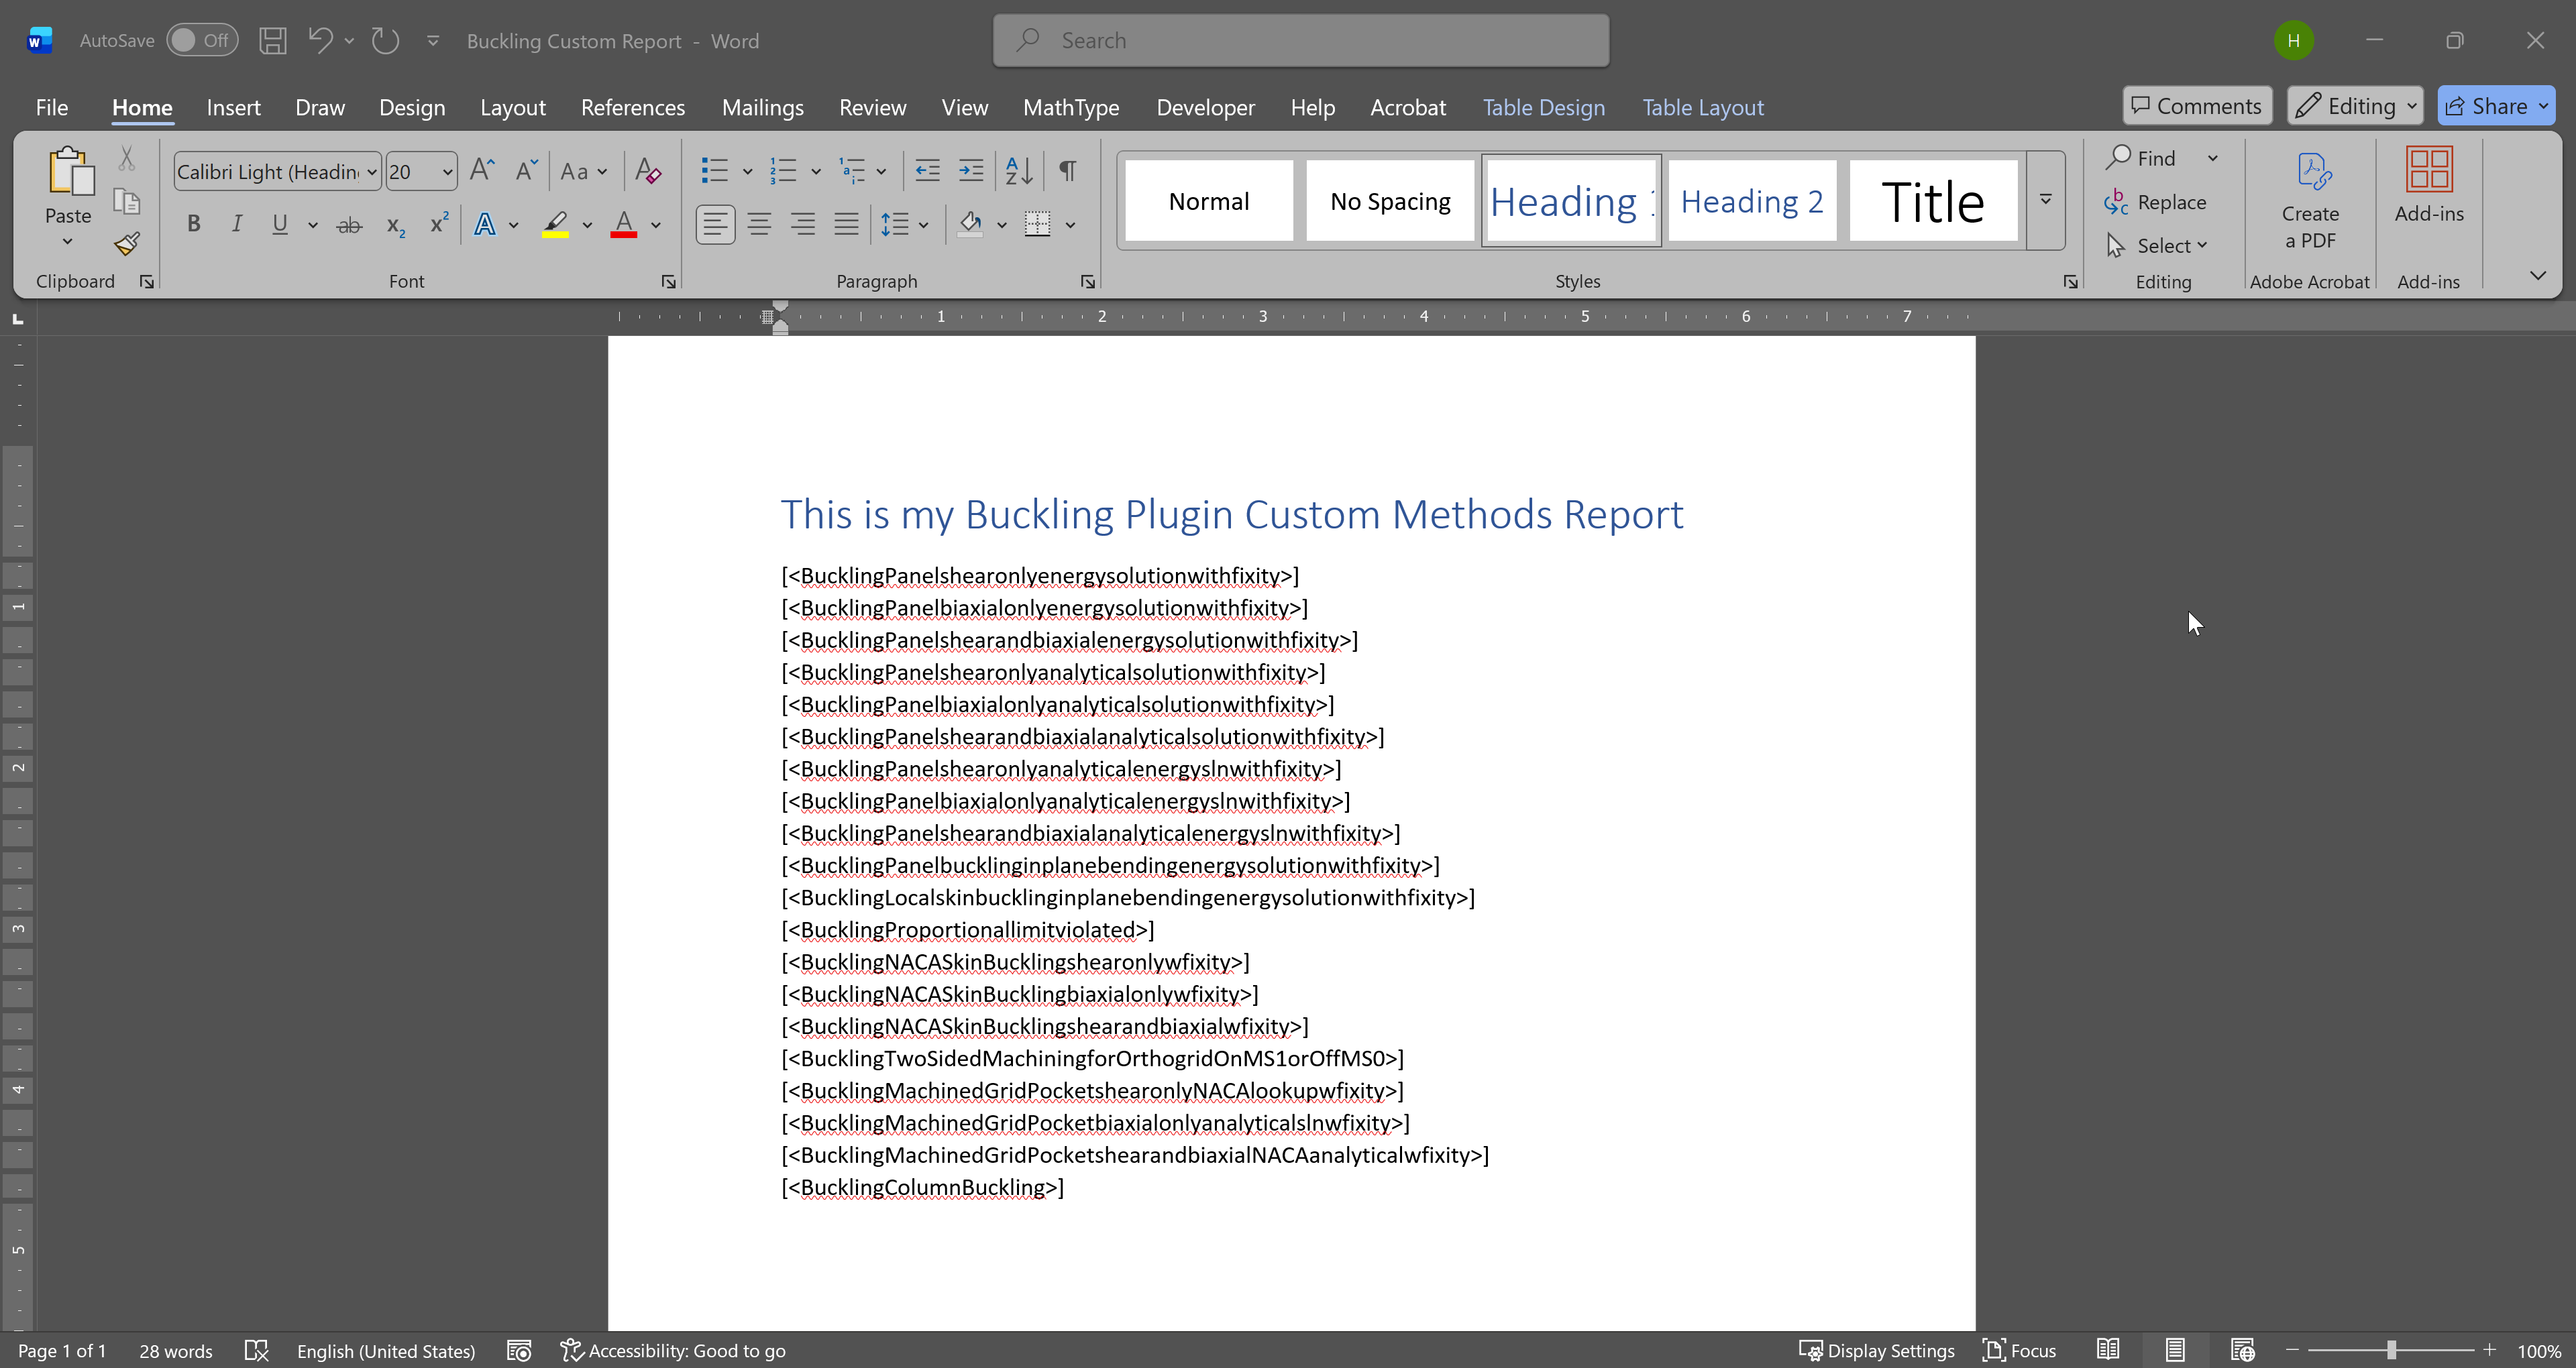Click Create a PDF Acrobat icon
The image size is (2576, 1368).
pos(2311,200)
